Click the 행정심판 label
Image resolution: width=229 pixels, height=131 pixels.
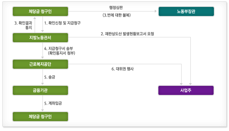pos(116,7)
